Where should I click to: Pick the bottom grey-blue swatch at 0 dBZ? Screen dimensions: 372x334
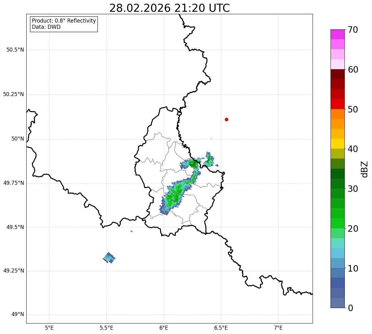coord(337,303)
